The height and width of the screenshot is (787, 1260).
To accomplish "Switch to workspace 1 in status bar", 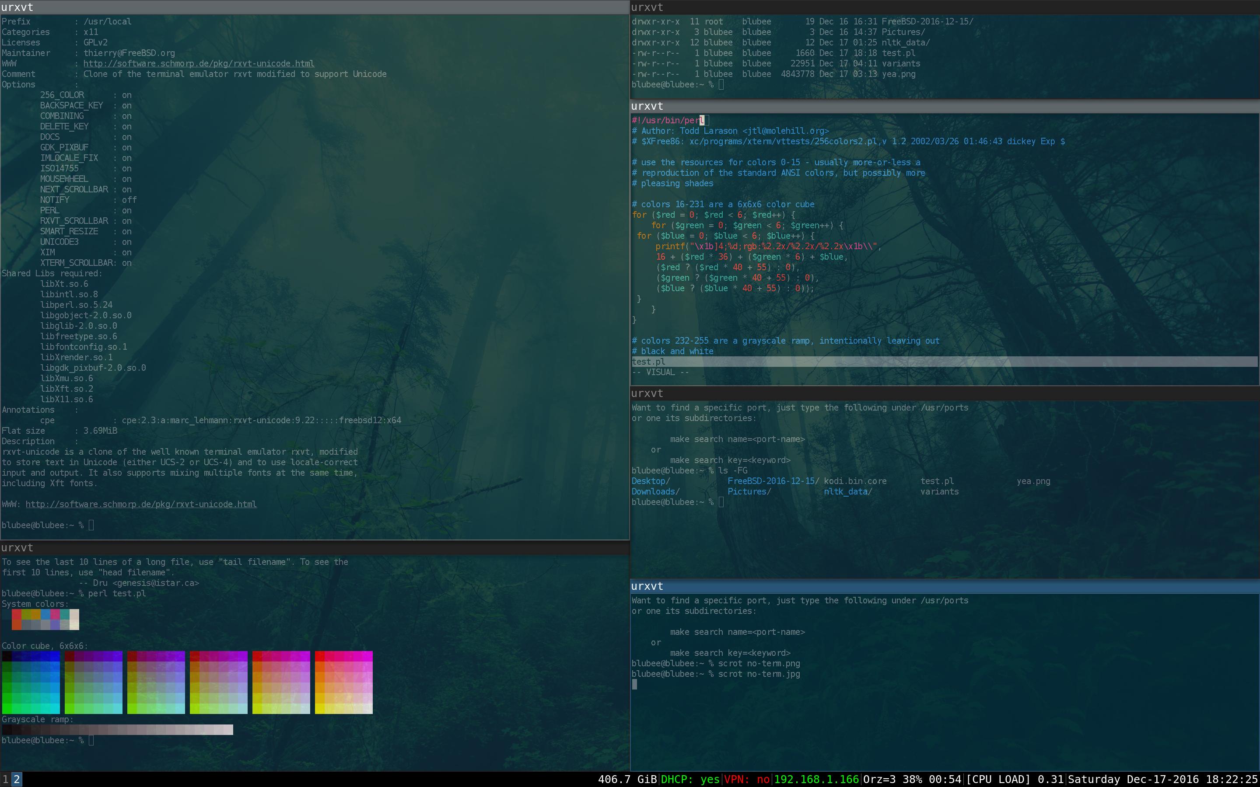I will (5, 779).
